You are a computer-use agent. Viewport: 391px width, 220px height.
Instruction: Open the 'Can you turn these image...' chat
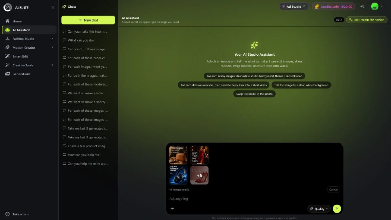pos(88,49)
